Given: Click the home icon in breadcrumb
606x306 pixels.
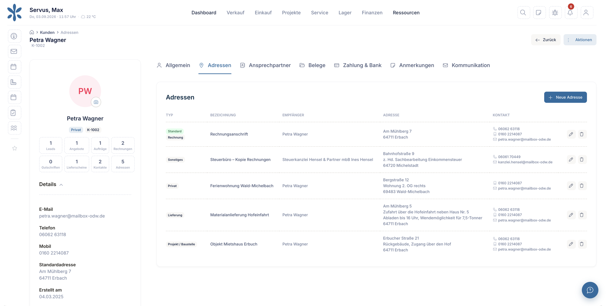Looking at the screenshot, I should coord(32,32).
